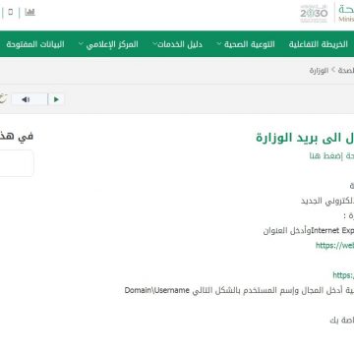The image size is (354, 354).
Task: Click the speaker volume icon
Action: click(x=26, y=99)
